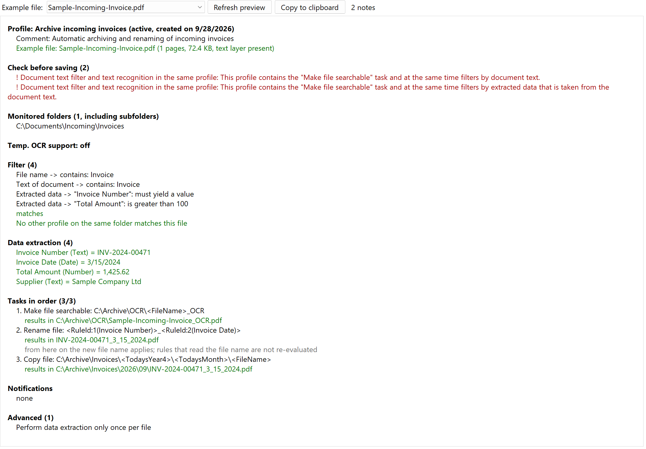Click 'Invoice Number (Text) = INV-2024-00471'
The image size is (646, 449).
click(x=83, y=252)
